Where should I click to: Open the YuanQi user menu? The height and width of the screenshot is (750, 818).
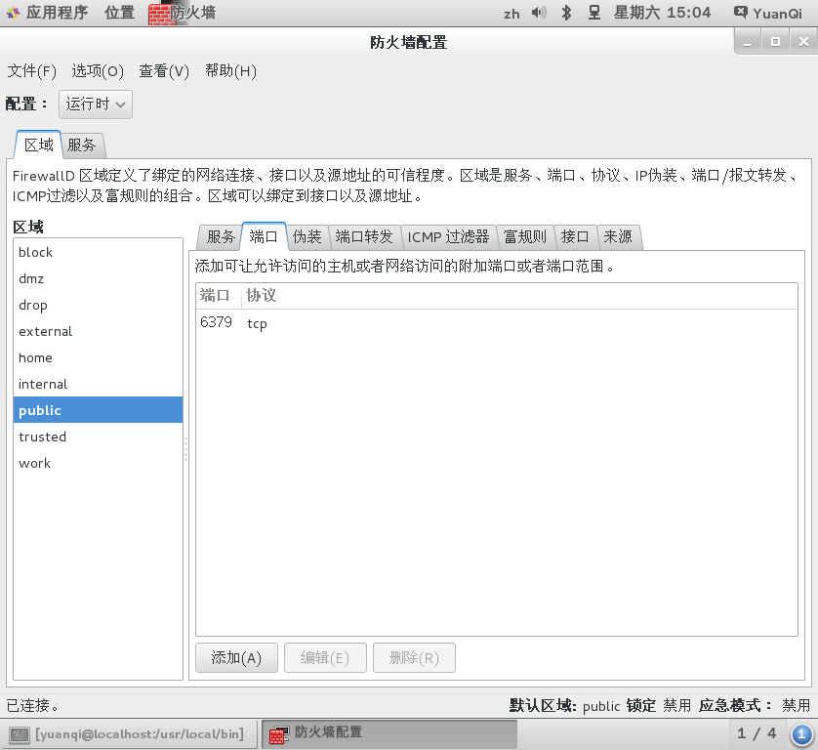click(768, 13)
